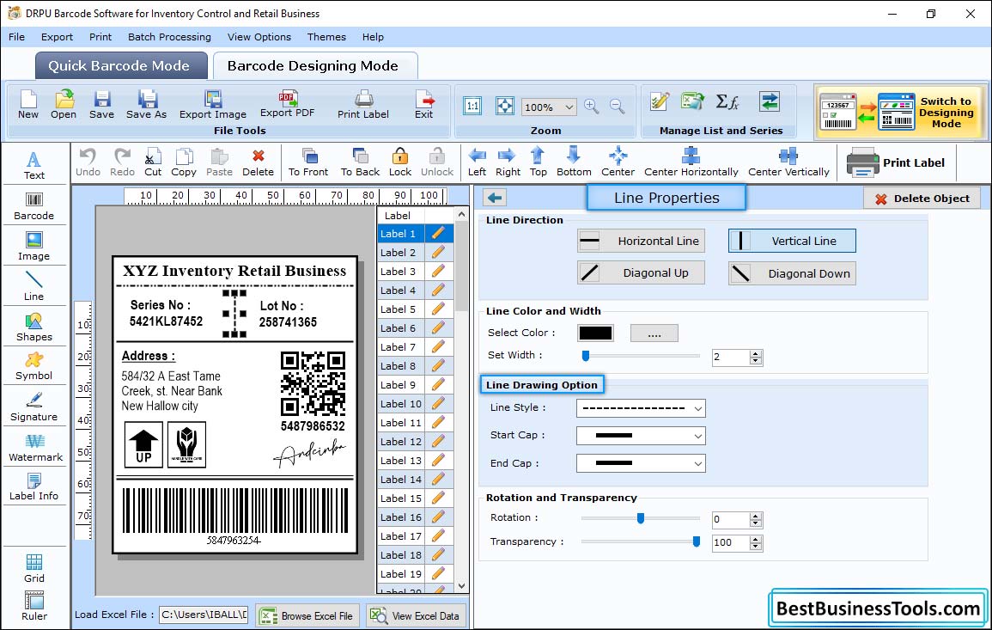Switch to Barcode Designing Mode tab

[313, 66]
